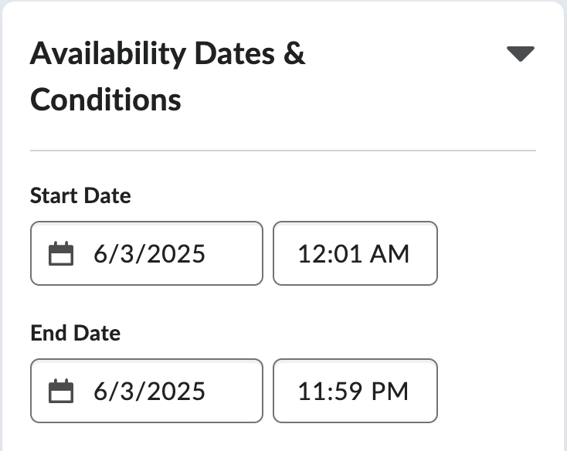Click the Start Date calendar icon

tap(61, 253)
